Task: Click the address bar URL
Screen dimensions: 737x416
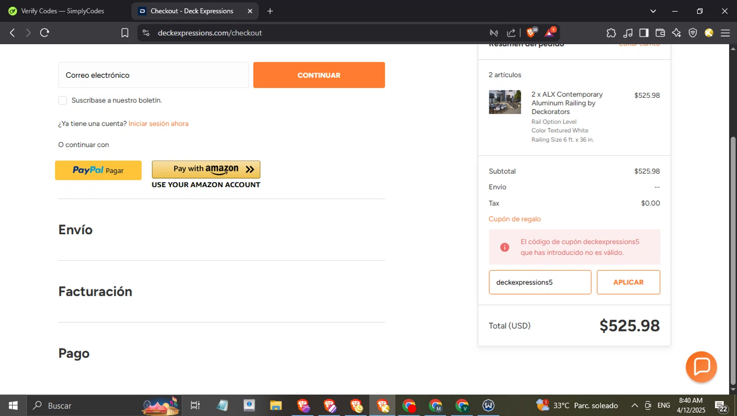Action: click(210, 33)
